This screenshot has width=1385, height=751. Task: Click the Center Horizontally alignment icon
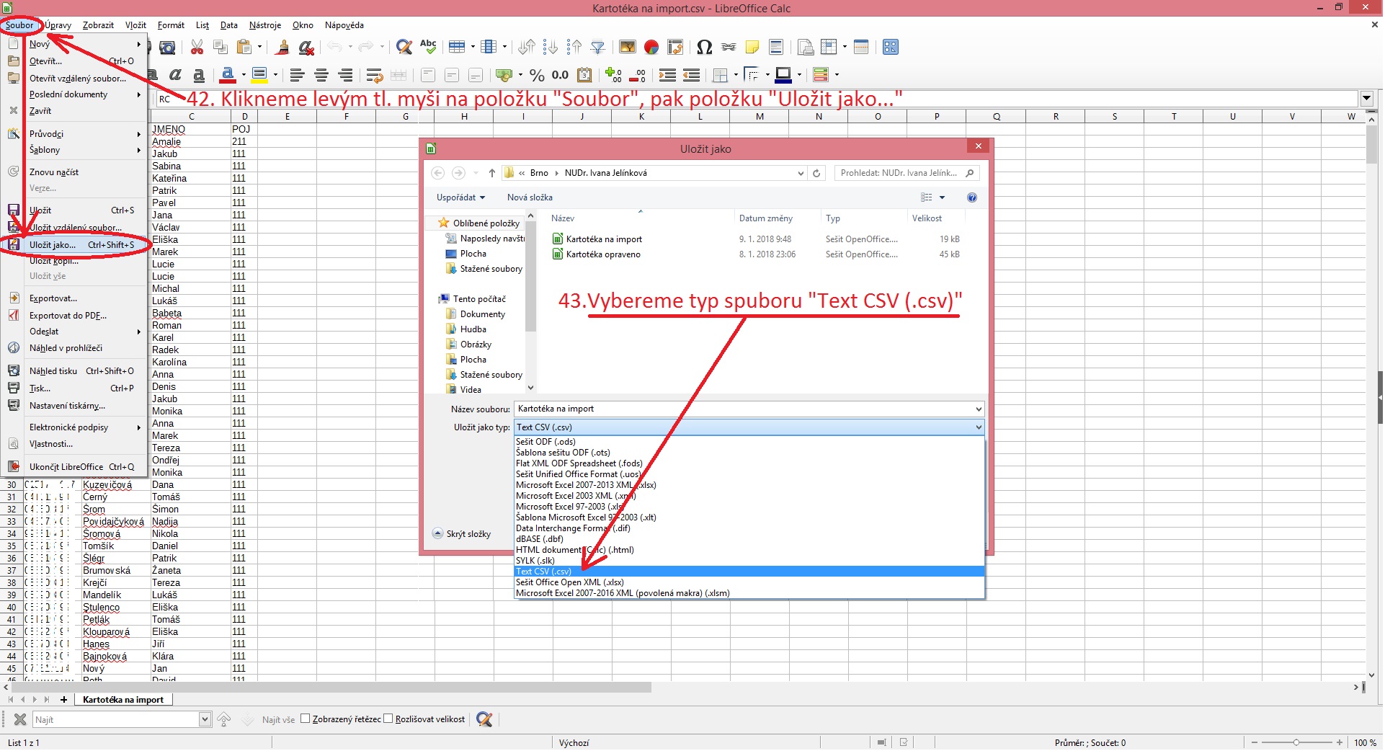[x=321, y=75]
